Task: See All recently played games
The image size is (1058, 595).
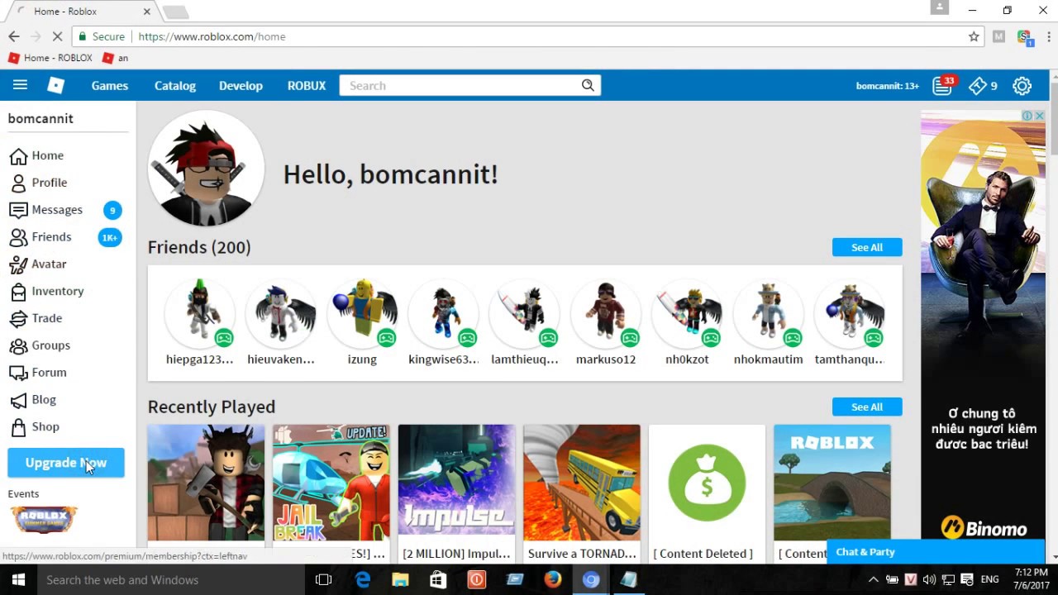Action: (867, 407)
